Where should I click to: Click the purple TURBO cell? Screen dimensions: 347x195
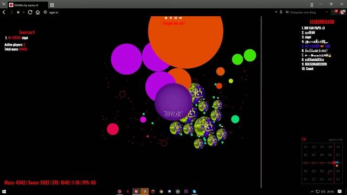coord(173,102)
